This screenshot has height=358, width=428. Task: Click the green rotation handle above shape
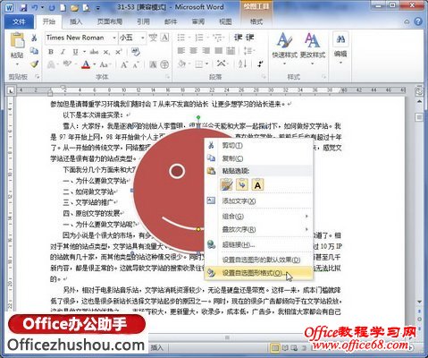coord(198,117)
